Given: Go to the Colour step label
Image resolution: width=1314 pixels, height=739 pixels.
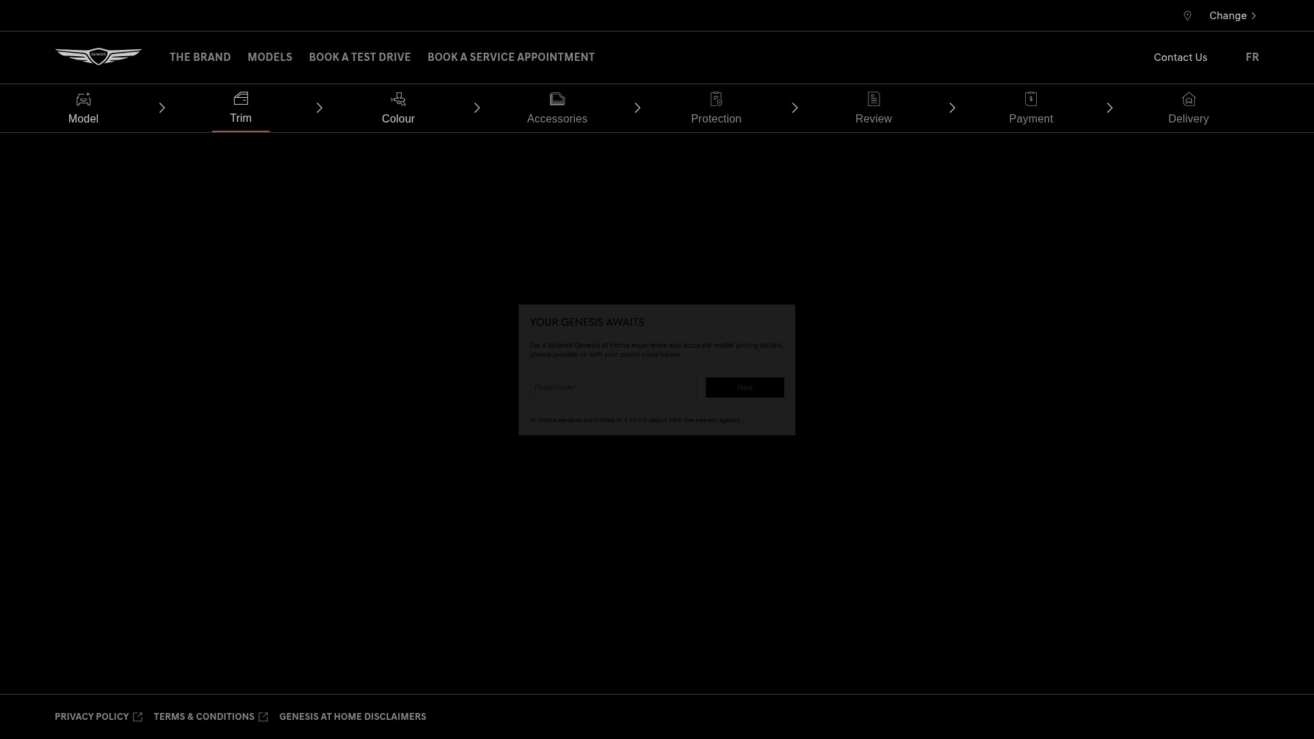Looking at the screenshot, I should tap(398, 119).
